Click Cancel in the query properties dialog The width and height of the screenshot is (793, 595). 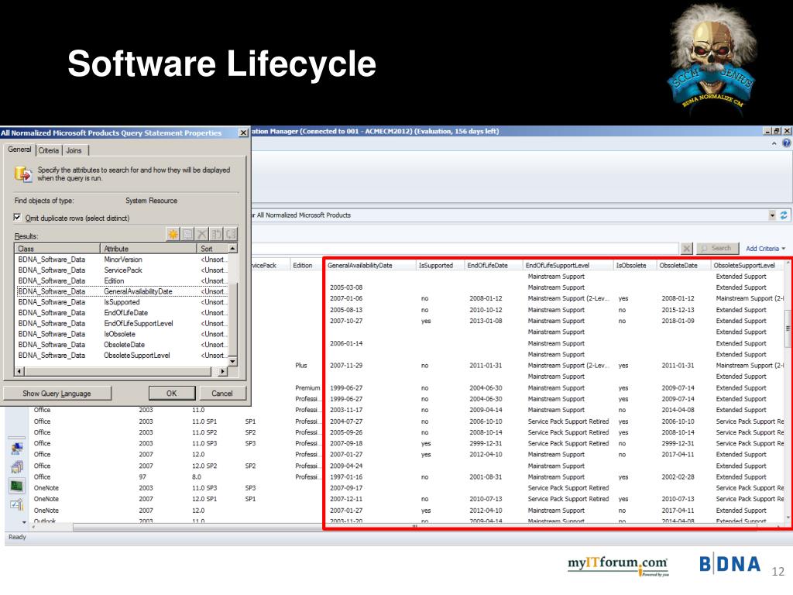click(222, 393)
